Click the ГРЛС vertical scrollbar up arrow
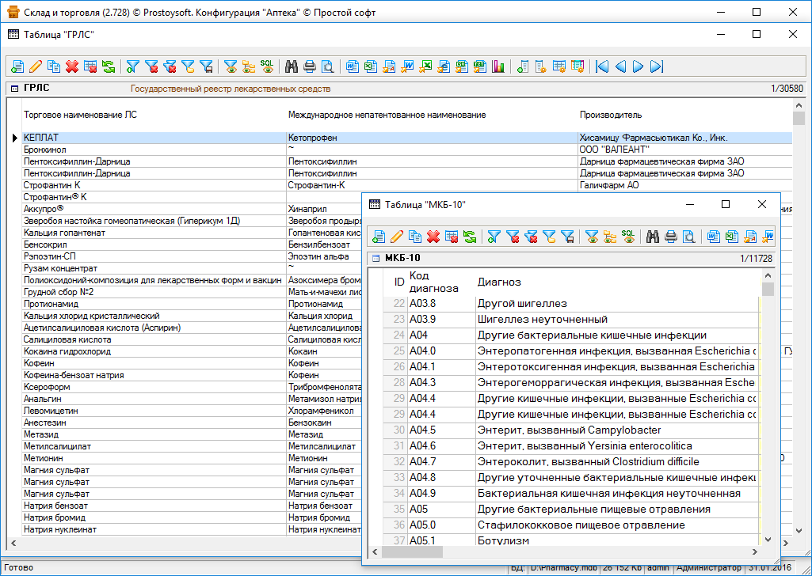 pyautogui.click(x=799, y=105)
